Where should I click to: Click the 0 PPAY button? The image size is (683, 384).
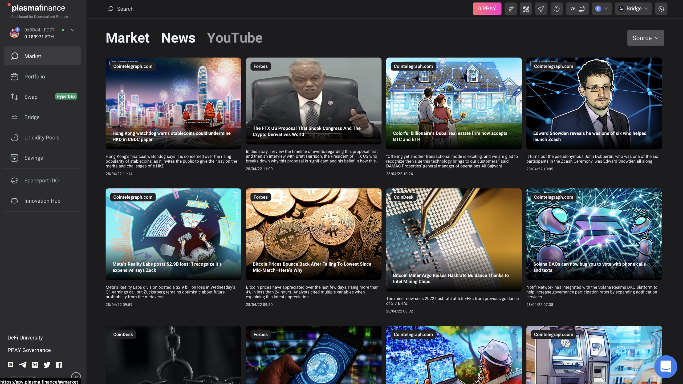click(x=487, y=9)
